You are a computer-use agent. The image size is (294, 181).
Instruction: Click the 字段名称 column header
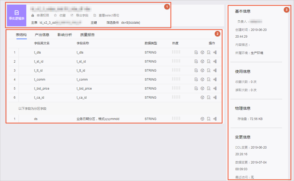click(83, 43)
